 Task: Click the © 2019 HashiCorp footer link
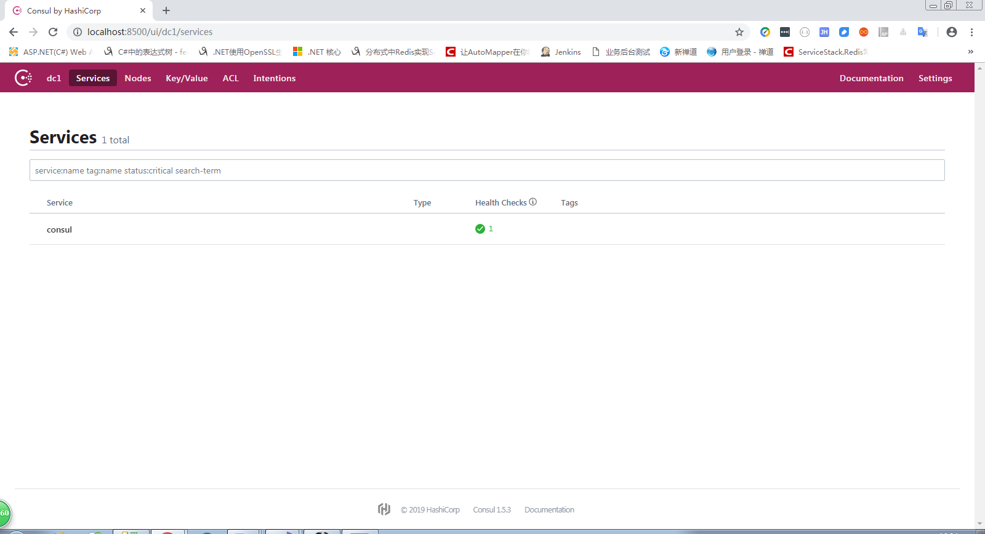coord(430,510)
